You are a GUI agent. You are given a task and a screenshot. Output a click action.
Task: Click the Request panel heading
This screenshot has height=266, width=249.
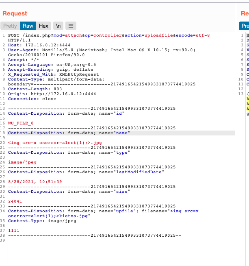15,13
